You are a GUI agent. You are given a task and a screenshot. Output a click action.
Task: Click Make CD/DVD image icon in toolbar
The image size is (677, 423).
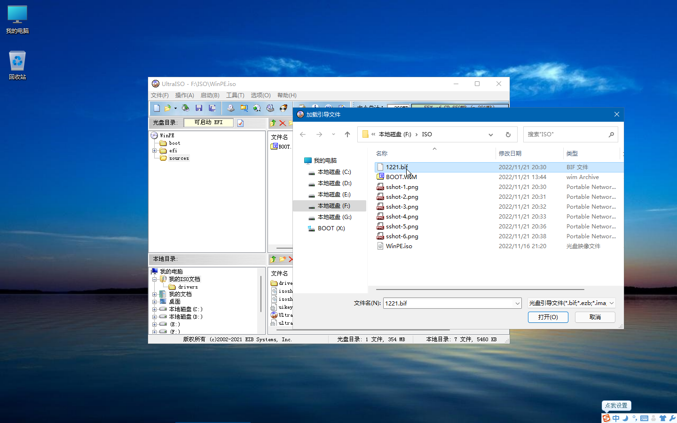pos(230,108)
